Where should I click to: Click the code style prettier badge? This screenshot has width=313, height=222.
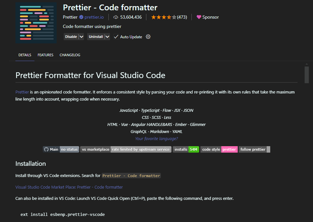[219, 149]
